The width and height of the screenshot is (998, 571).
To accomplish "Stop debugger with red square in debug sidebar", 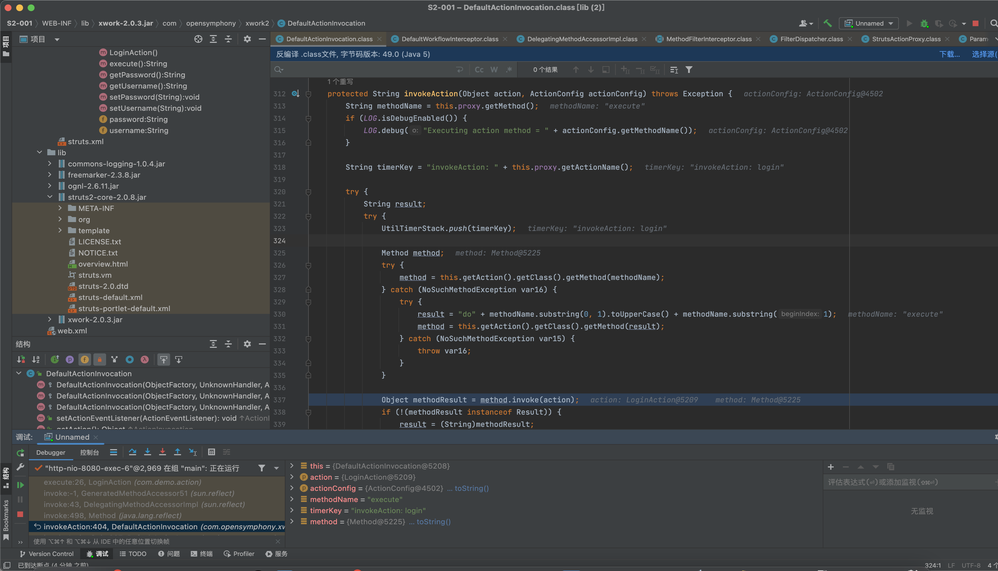I will pos(20,514).
